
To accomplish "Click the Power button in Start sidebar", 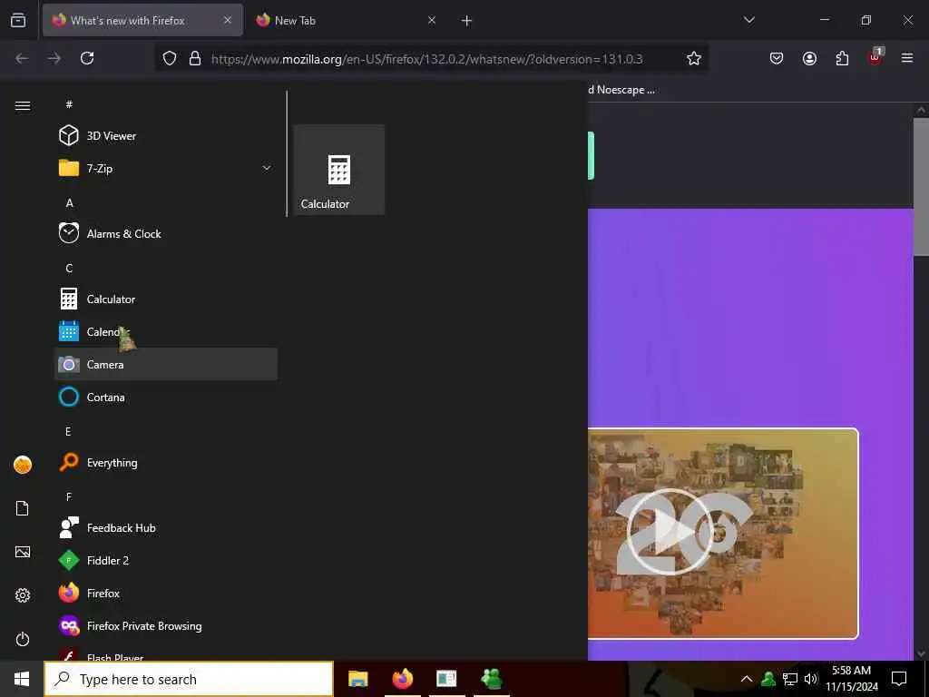I will coord(23,639).
